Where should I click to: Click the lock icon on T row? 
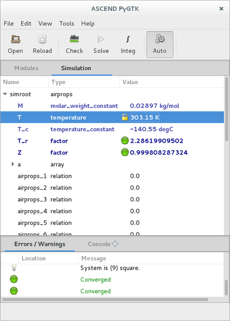tap(125, 117)
